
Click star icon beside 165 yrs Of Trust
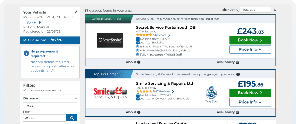pos(137,46)
